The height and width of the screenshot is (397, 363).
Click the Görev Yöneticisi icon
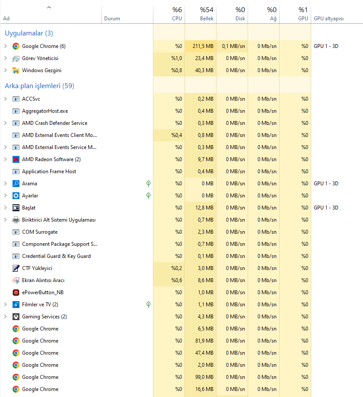click(x=16, y=58)
